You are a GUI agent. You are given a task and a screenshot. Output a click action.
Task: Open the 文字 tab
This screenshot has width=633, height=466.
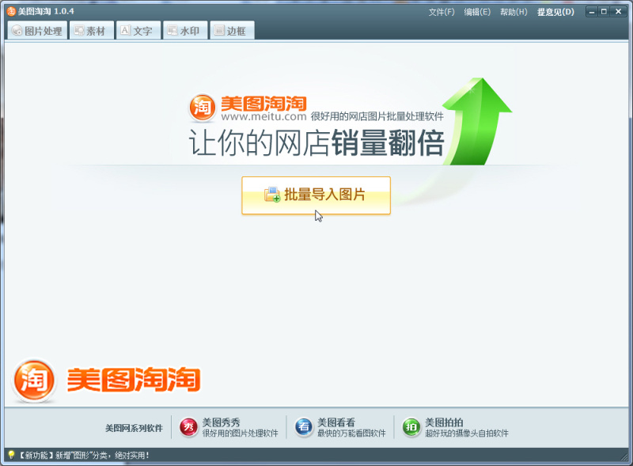(138, 31)
